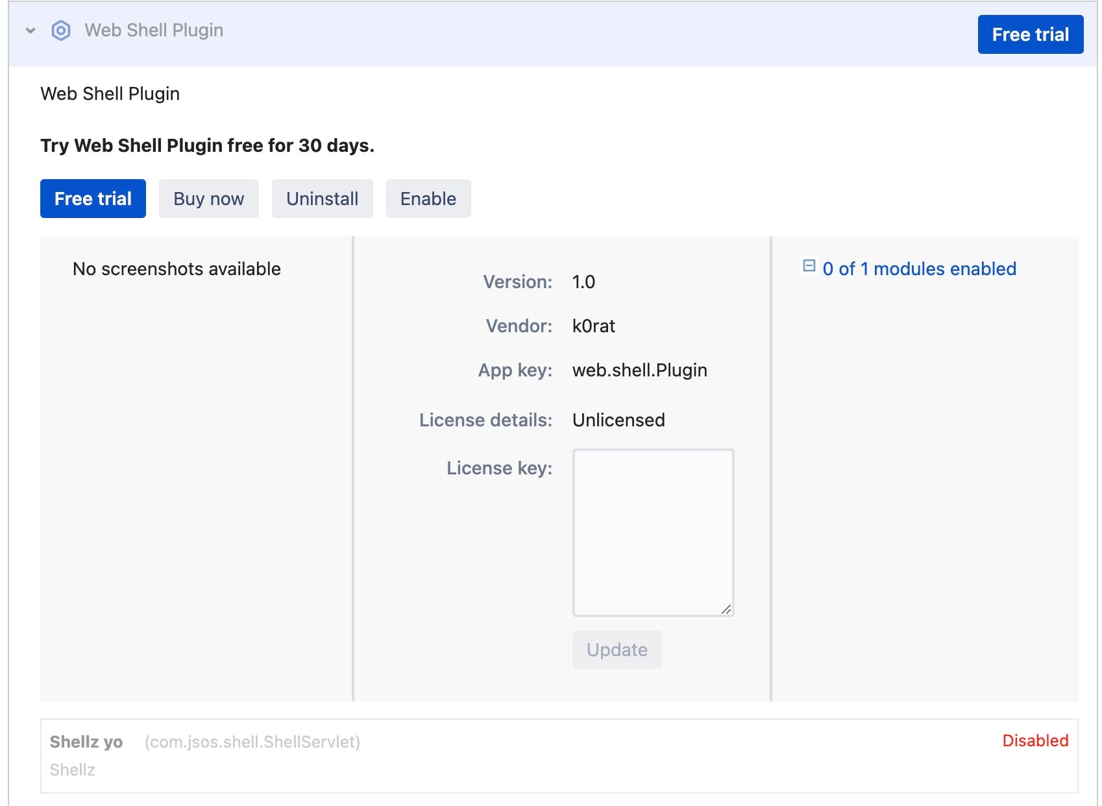This screenshot has height=806, width=1102.
Task: Click the version value 1.0
Action: pos(583,282)
